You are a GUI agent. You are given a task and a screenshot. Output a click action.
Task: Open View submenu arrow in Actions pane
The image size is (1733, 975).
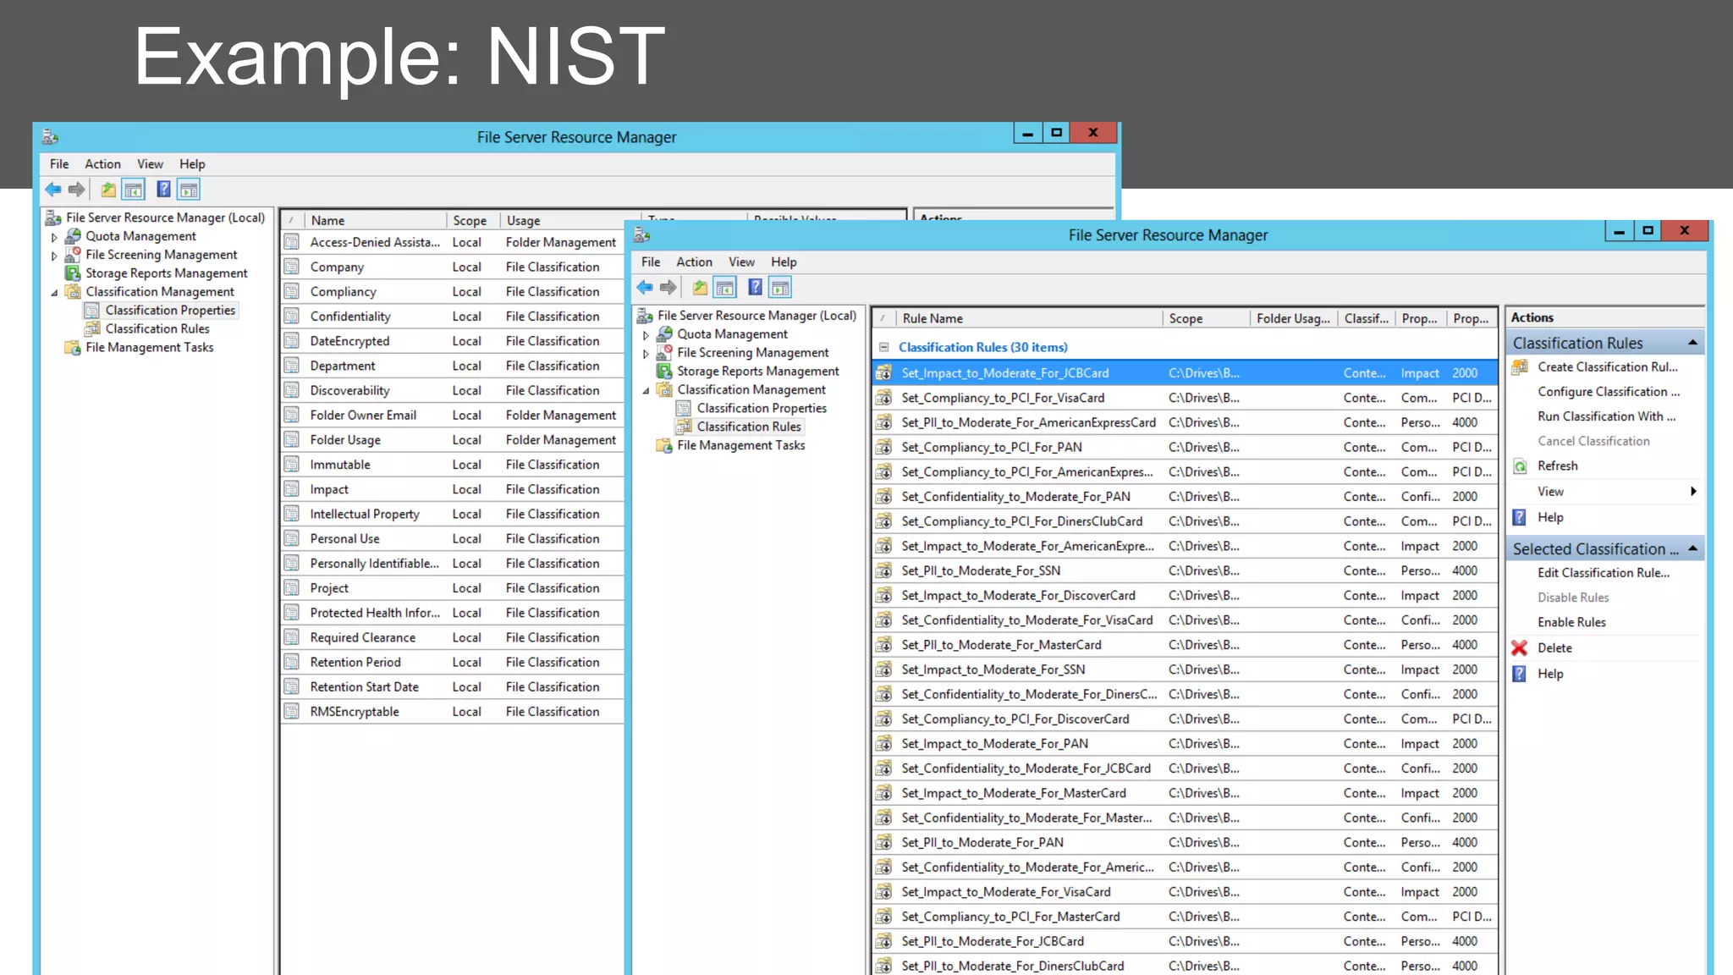[x=1693, y=492]
